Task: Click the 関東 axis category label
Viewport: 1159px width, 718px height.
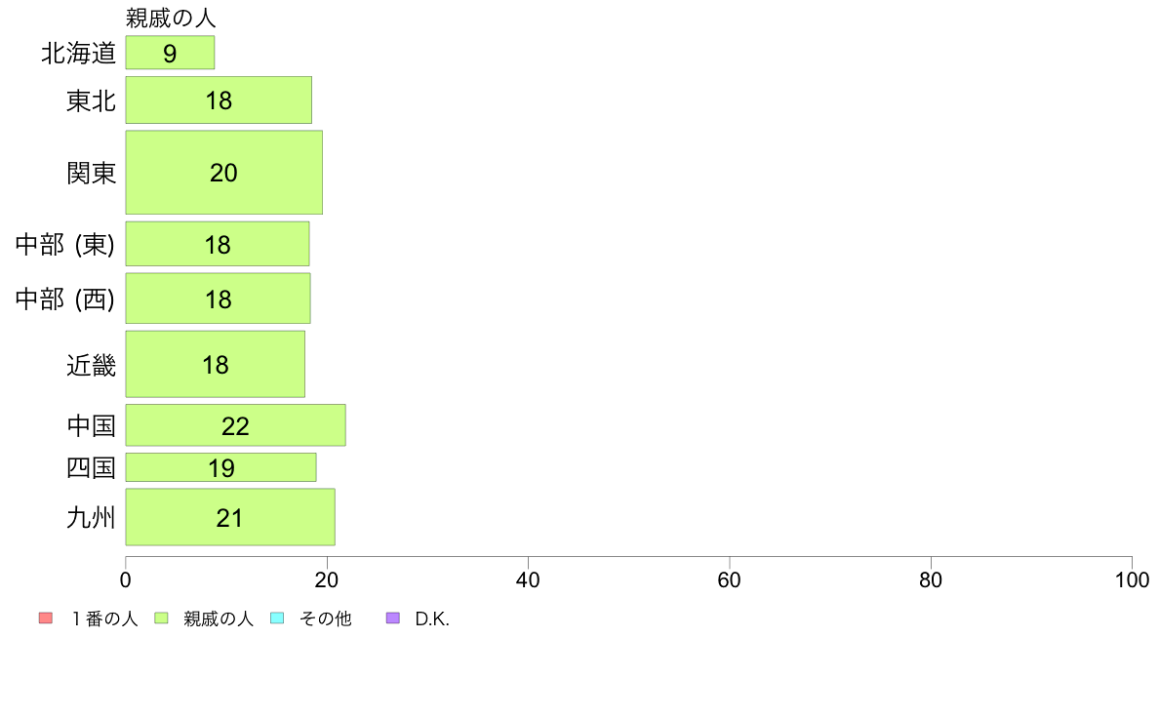Action: [x=92, y=173]
